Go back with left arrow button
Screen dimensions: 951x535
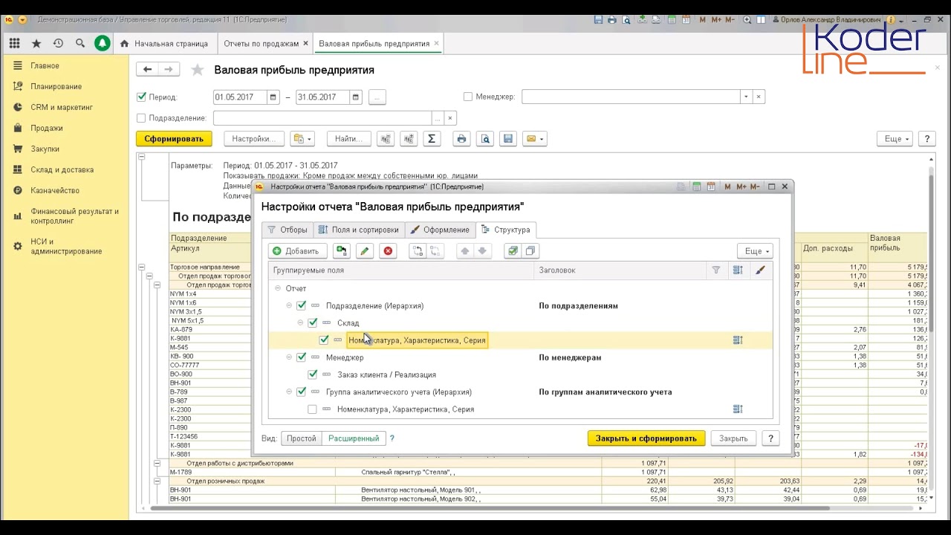[x=147, y=70]
